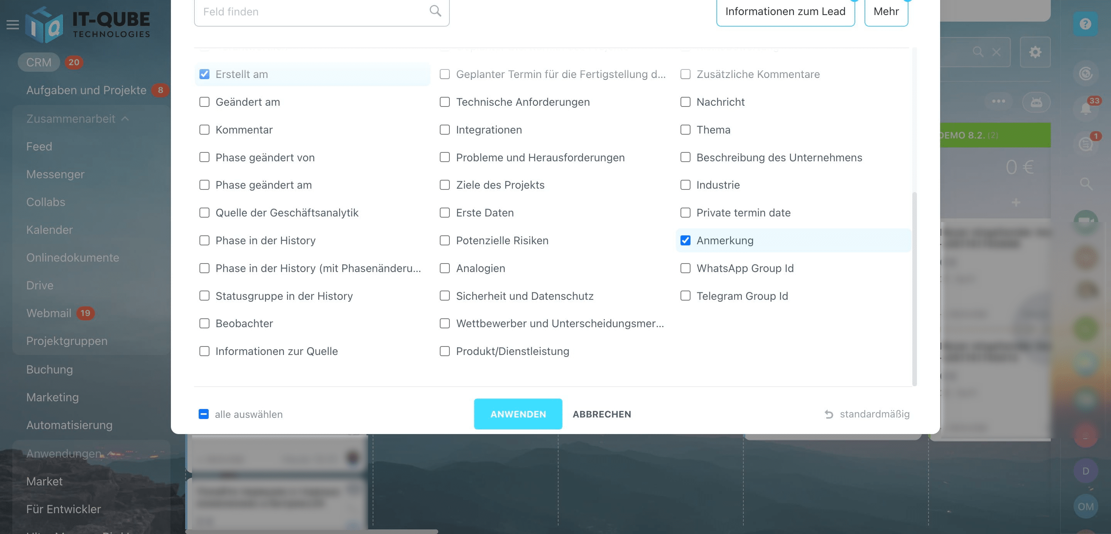Click the three-dots more icon
Screen dimensions: 1111x534
[x=998, y=101]
